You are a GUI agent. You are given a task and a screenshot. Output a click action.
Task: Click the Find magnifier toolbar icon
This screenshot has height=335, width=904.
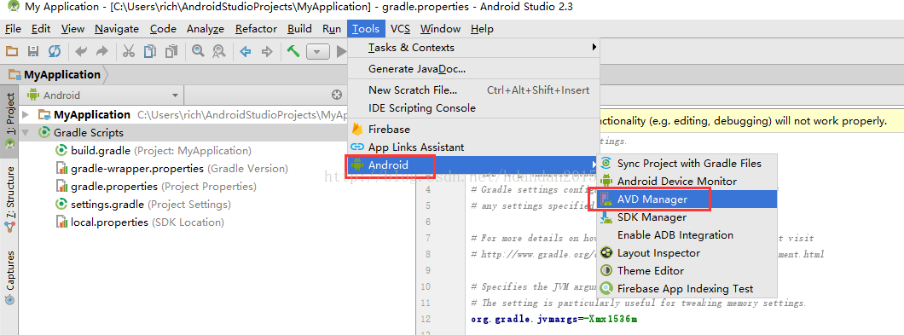[x=199, y=52]
